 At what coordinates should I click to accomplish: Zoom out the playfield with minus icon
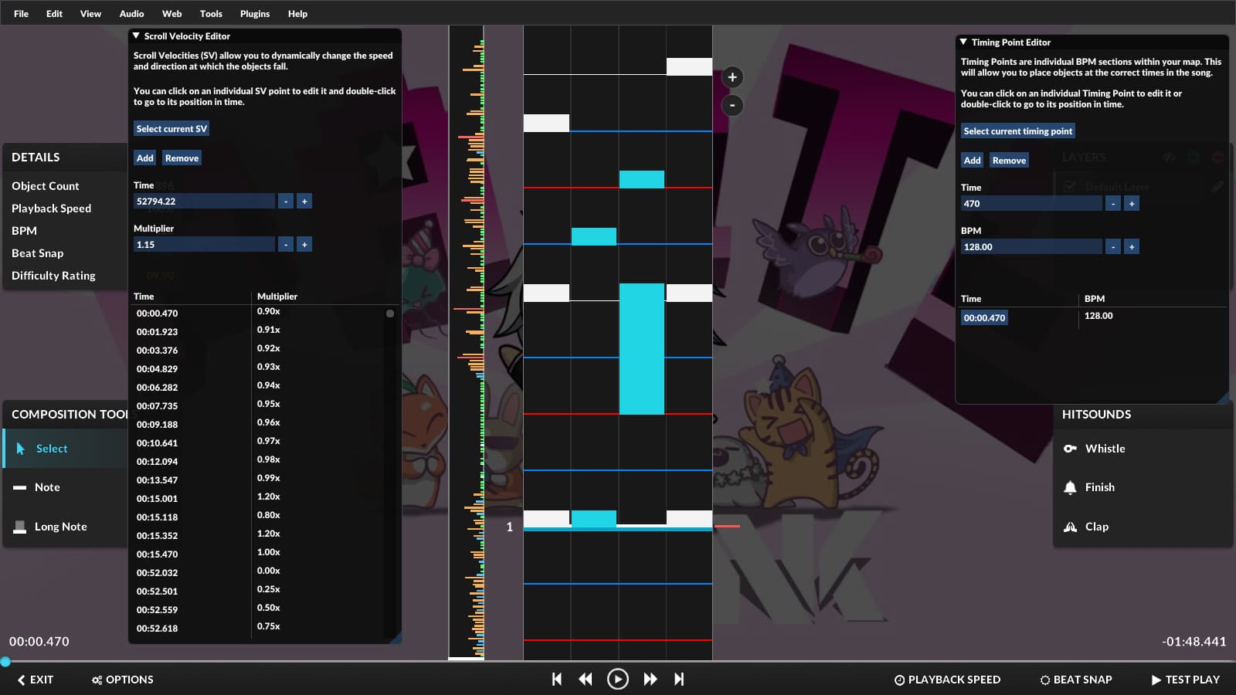(x=732, y=105)
